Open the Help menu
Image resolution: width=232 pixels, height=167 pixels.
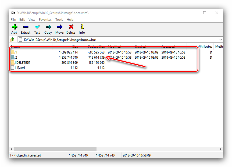(70, 20)
